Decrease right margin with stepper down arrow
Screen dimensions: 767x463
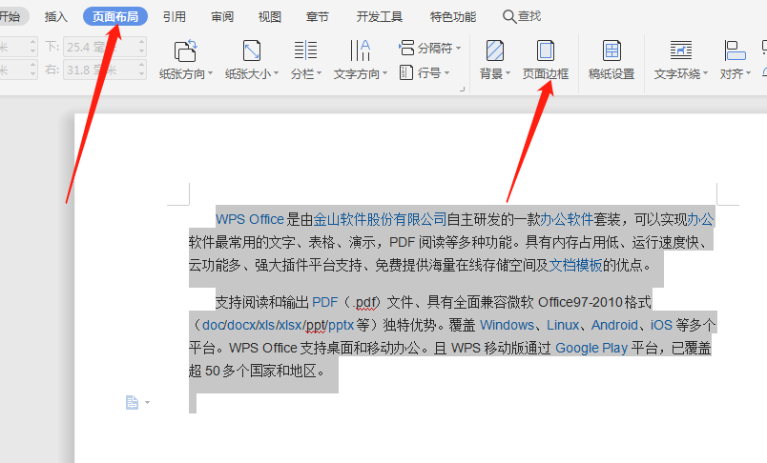[x=142, y=74]
